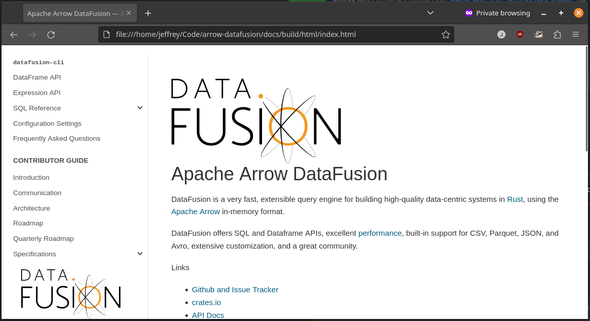Minimize the browser window

click(544, 13)
